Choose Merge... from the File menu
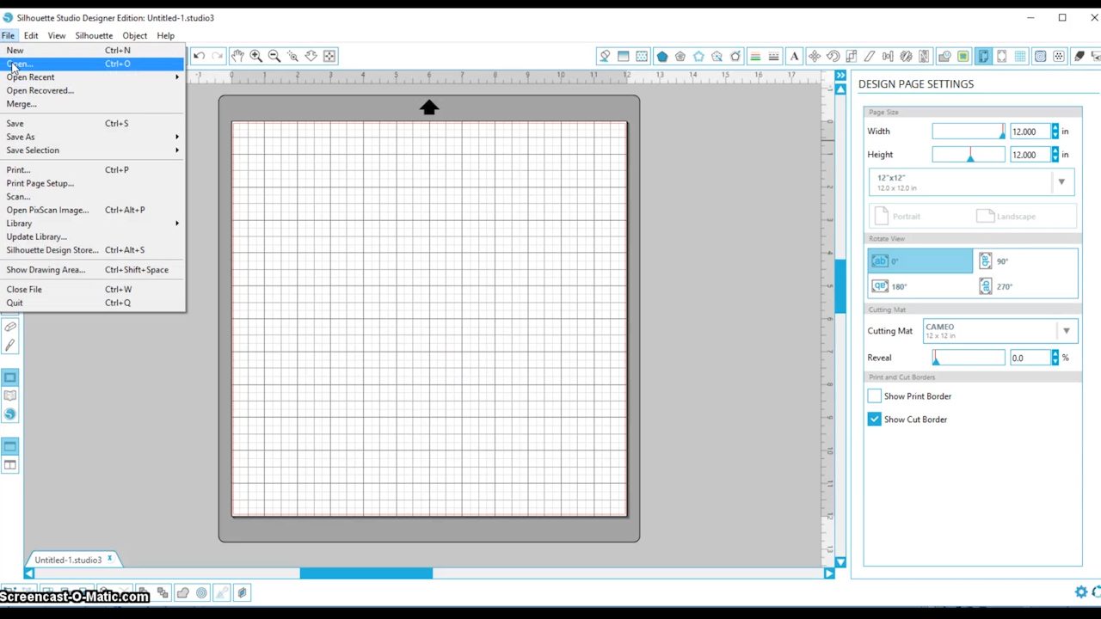Screen dimensions: 1101x619 [92, 104]
